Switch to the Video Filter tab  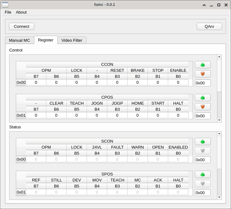tap(72, 40)
